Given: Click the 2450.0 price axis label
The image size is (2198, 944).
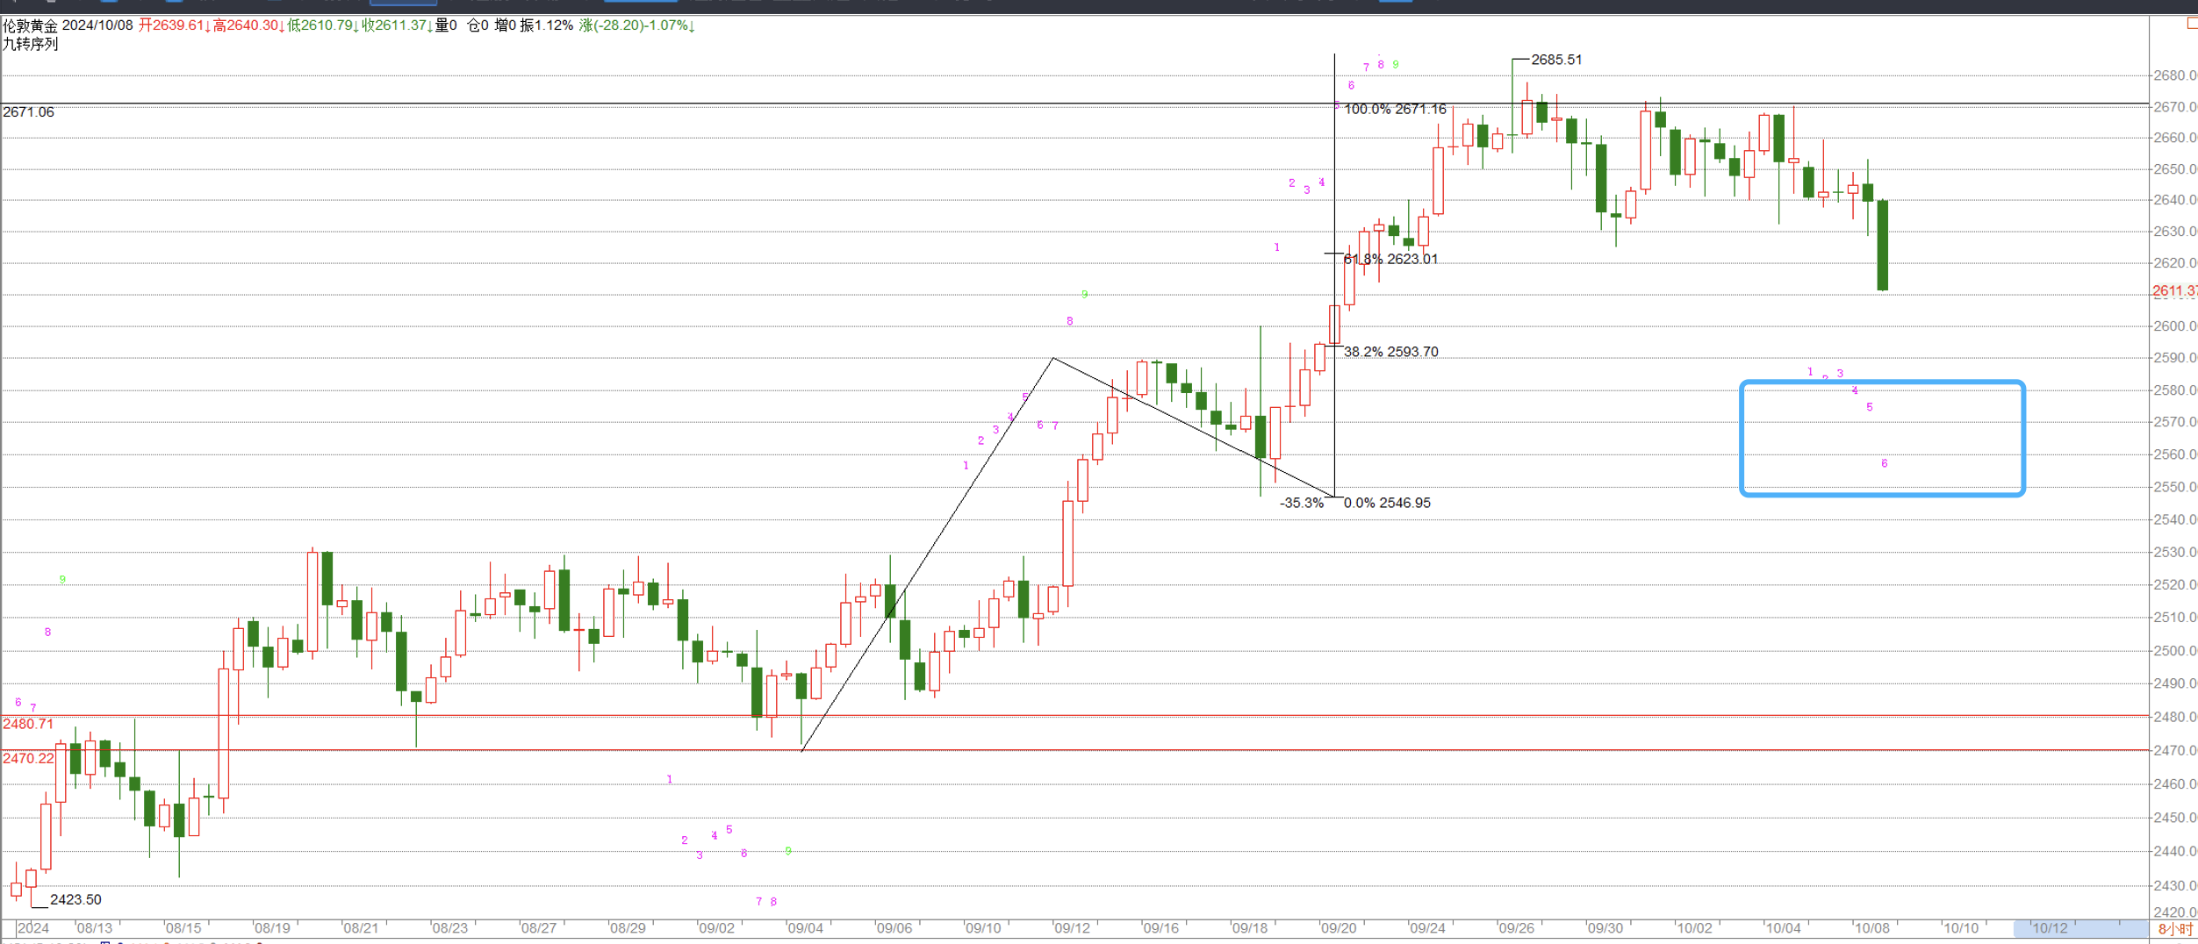Looking at the screenshot, I should pos(2175,818).
